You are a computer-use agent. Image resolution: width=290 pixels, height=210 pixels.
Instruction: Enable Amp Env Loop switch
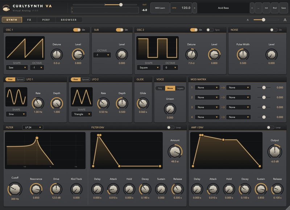(270, 128)
